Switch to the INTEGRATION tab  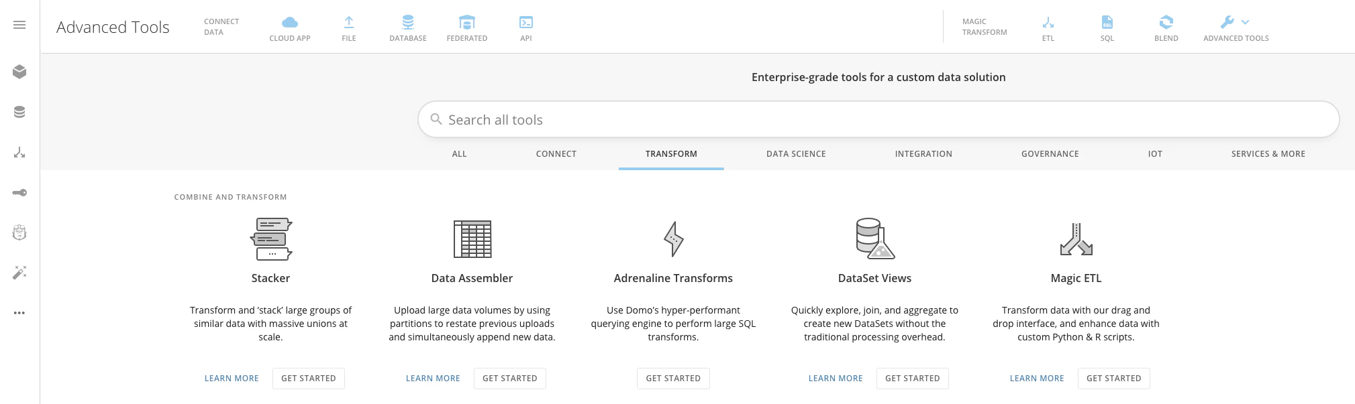[923, 153]
